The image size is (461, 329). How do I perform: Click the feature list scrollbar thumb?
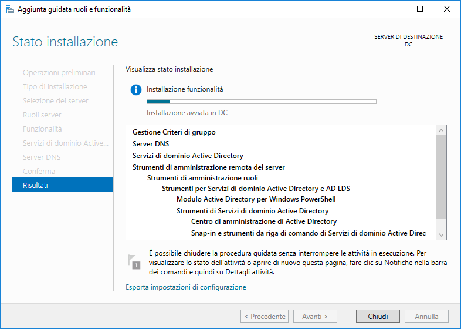[x=441, y=177]
